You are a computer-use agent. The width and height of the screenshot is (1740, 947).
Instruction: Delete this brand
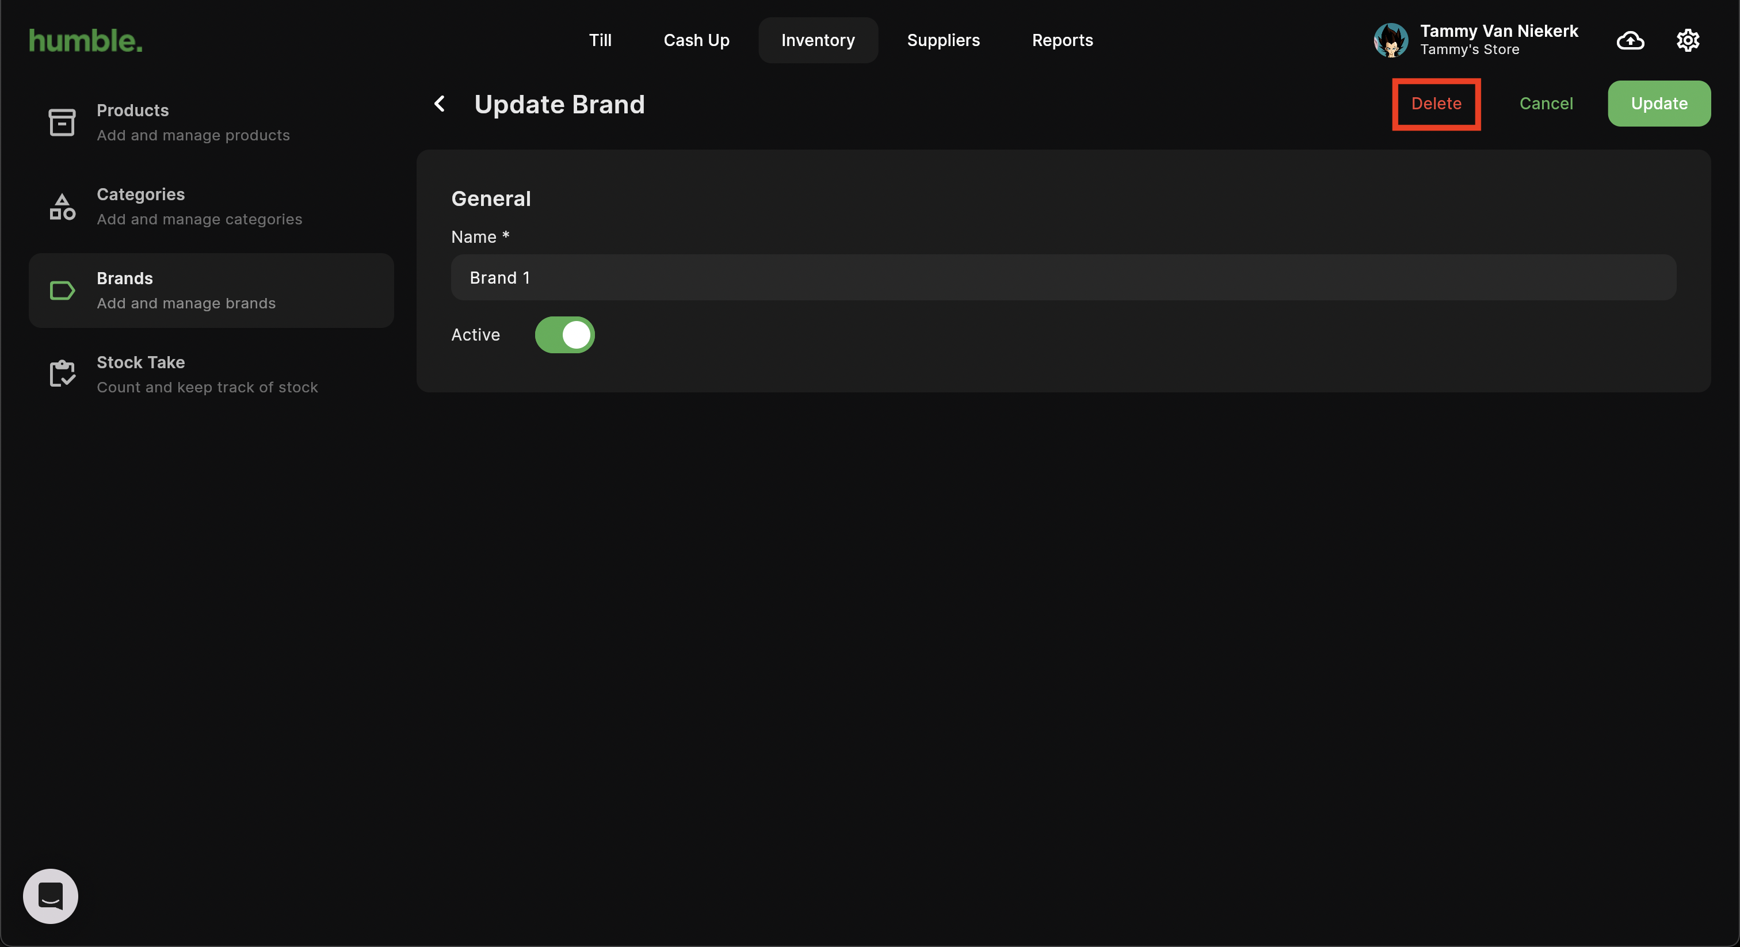coord(1436,104)
